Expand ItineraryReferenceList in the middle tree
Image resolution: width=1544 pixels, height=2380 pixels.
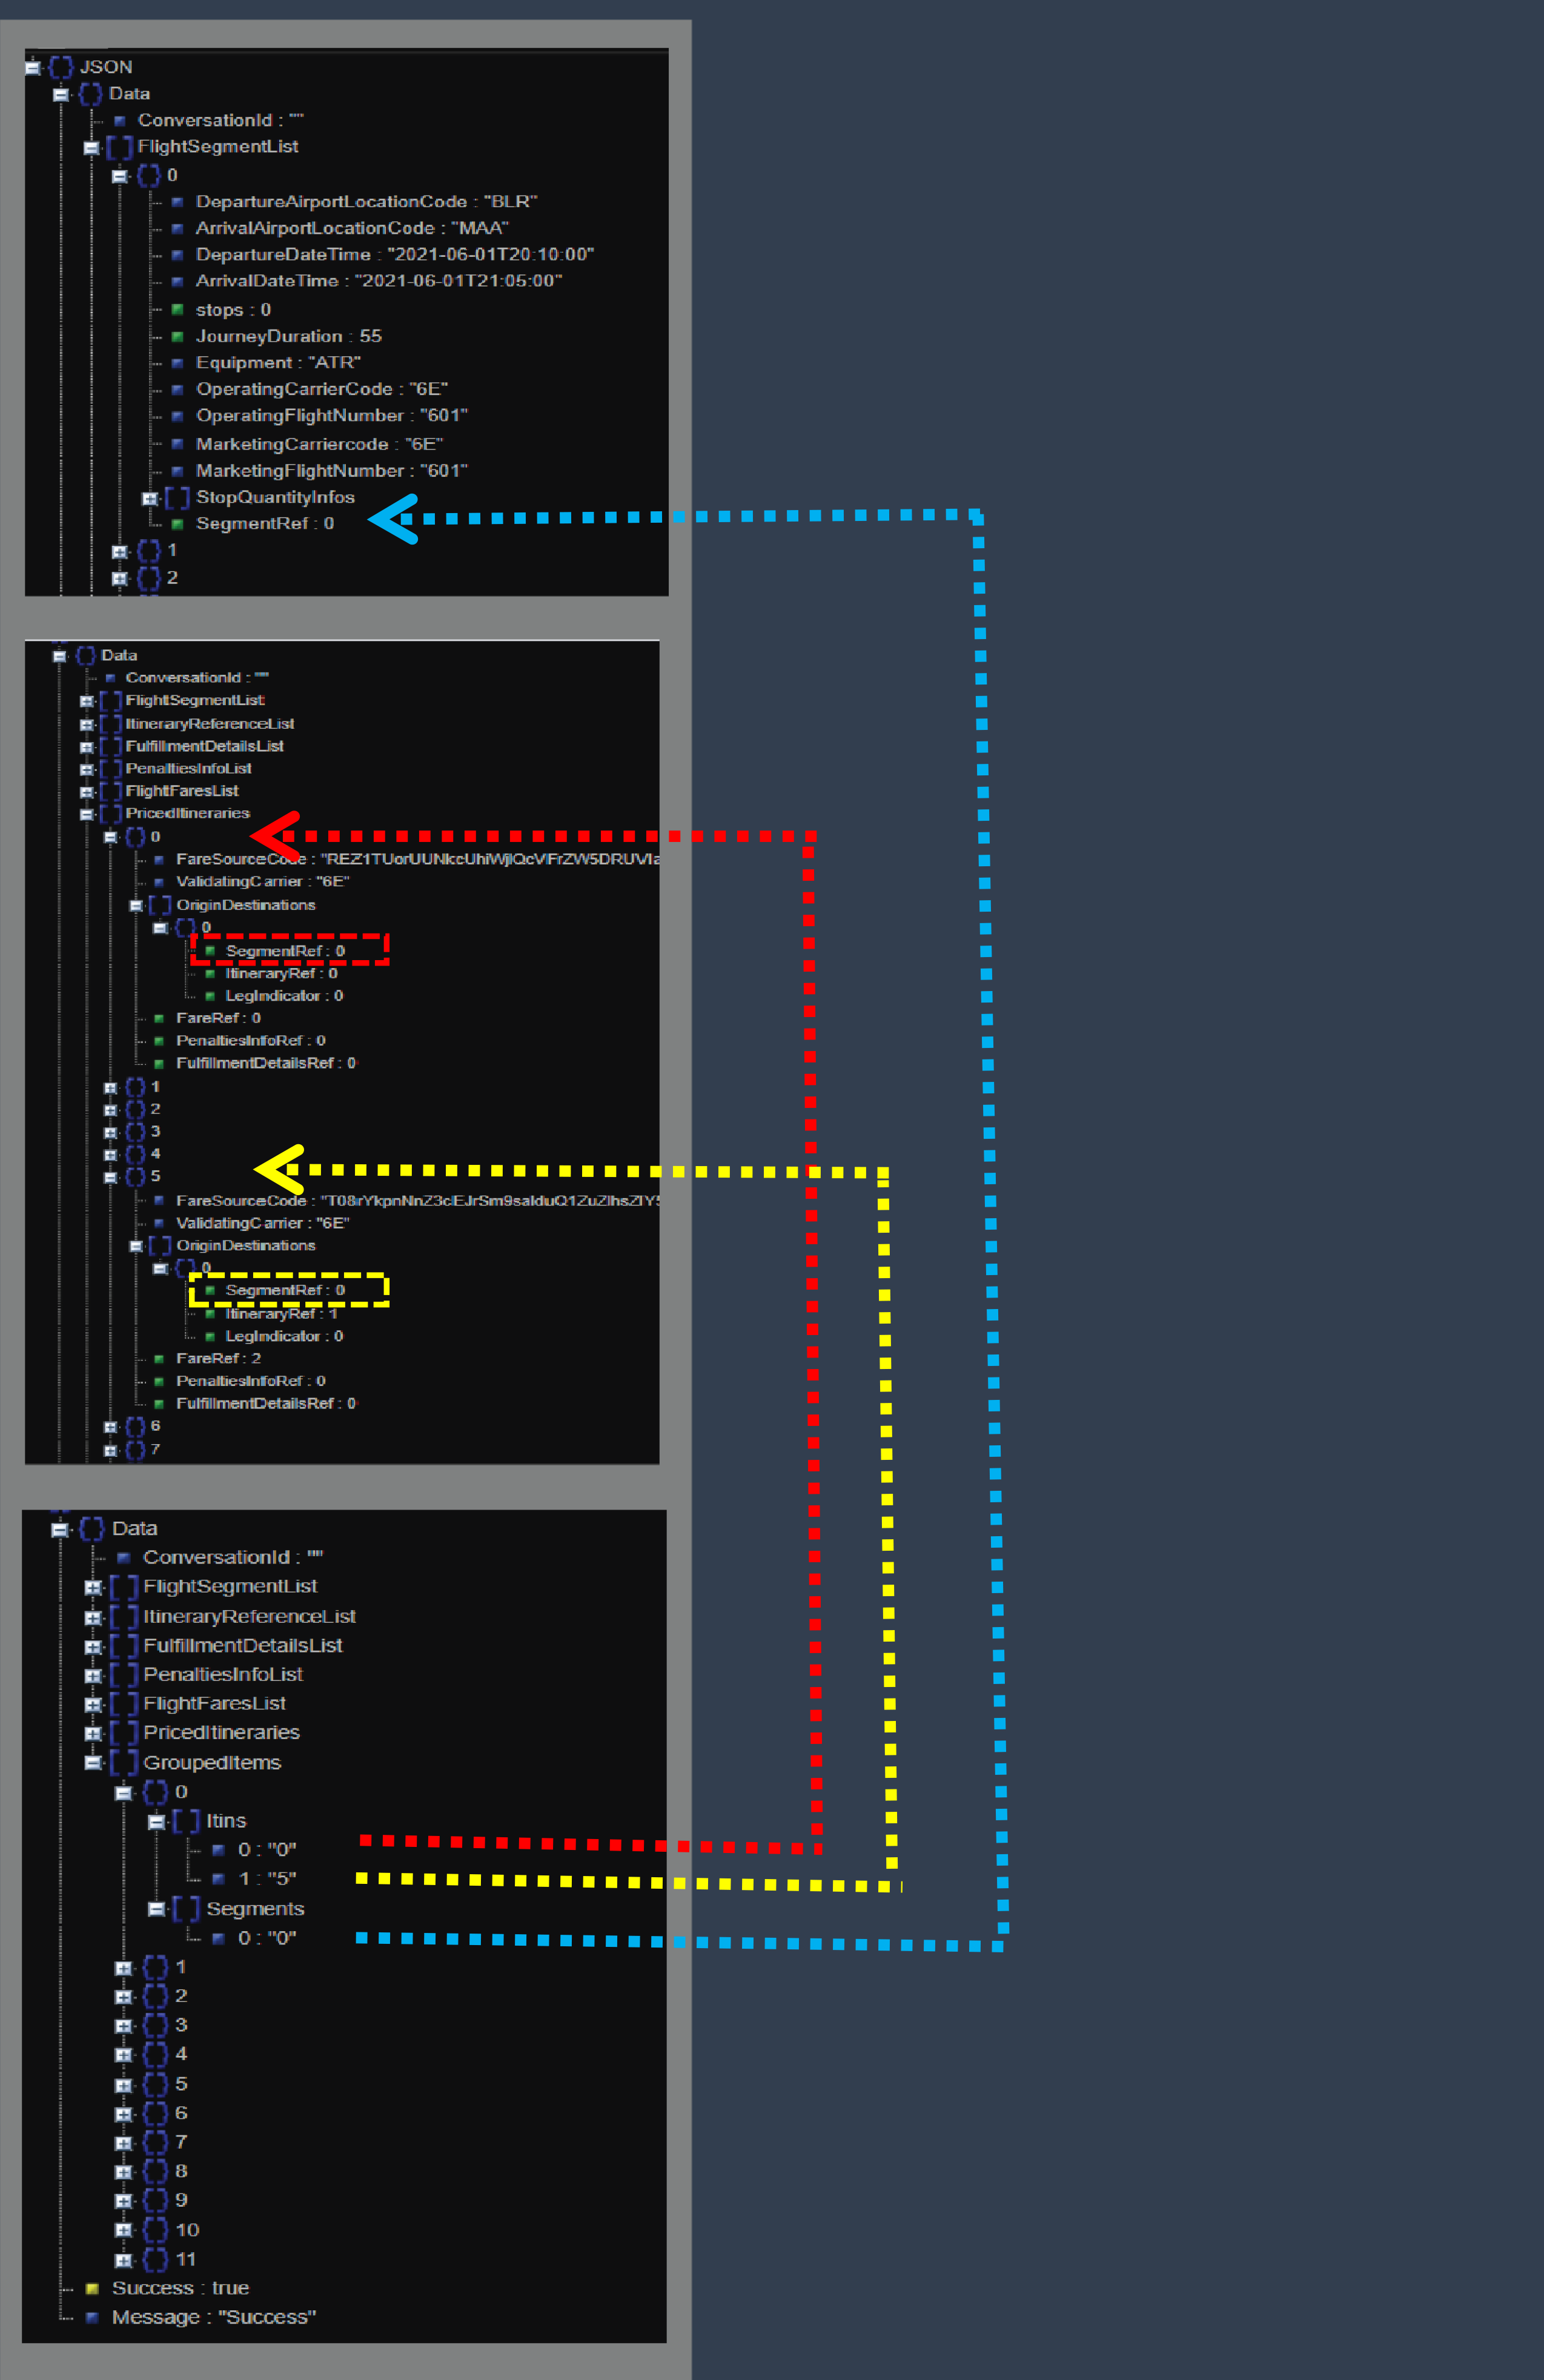tap(87, 724)
